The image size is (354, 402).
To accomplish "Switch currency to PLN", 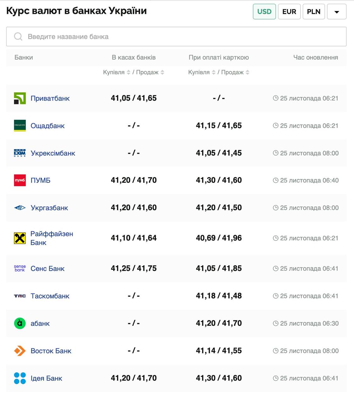I will tap(313, 12).
